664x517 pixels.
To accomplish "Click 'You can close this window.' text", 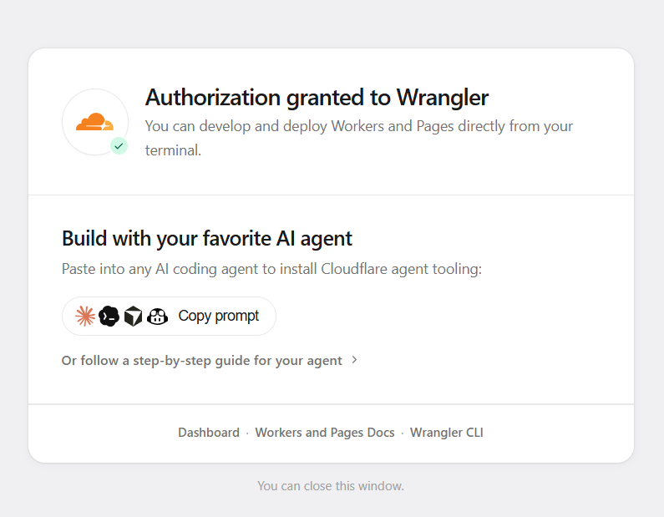I will pyautogui.click(x=331, y=486).
